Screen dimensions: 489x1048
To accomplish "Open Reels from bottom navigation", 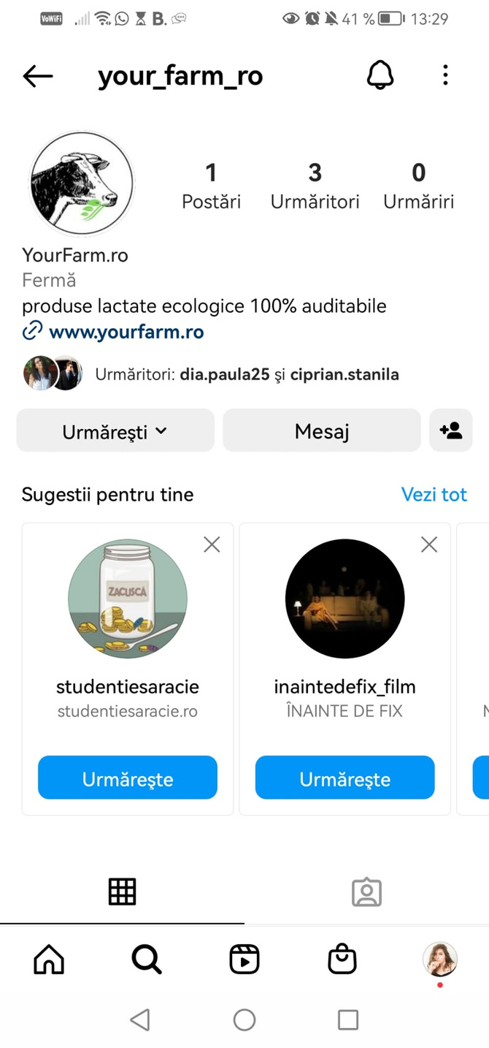I will (244, 960).
